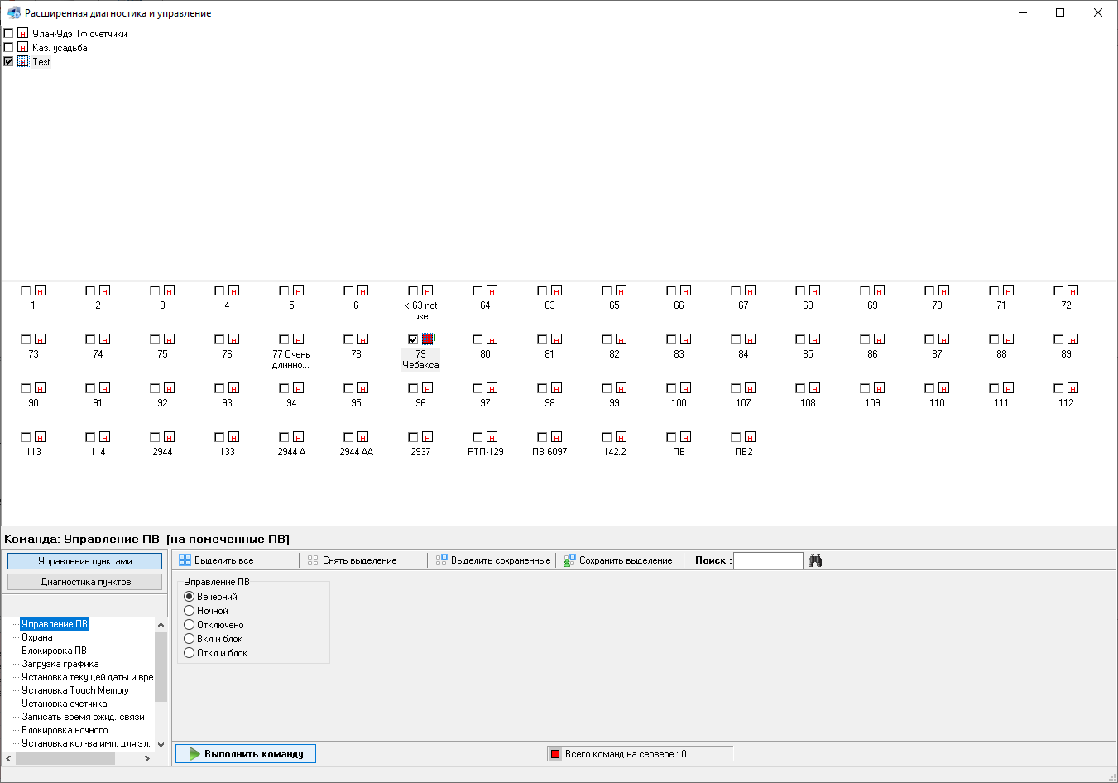The width and height of the screenshot is (1118, 783).
Task: Click the Сохранить выделение icon
Action: tap(569, 560)
